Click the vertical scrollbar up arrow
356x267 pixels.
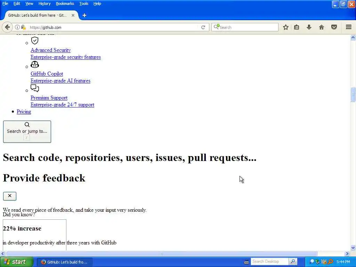tap(353, 37)
